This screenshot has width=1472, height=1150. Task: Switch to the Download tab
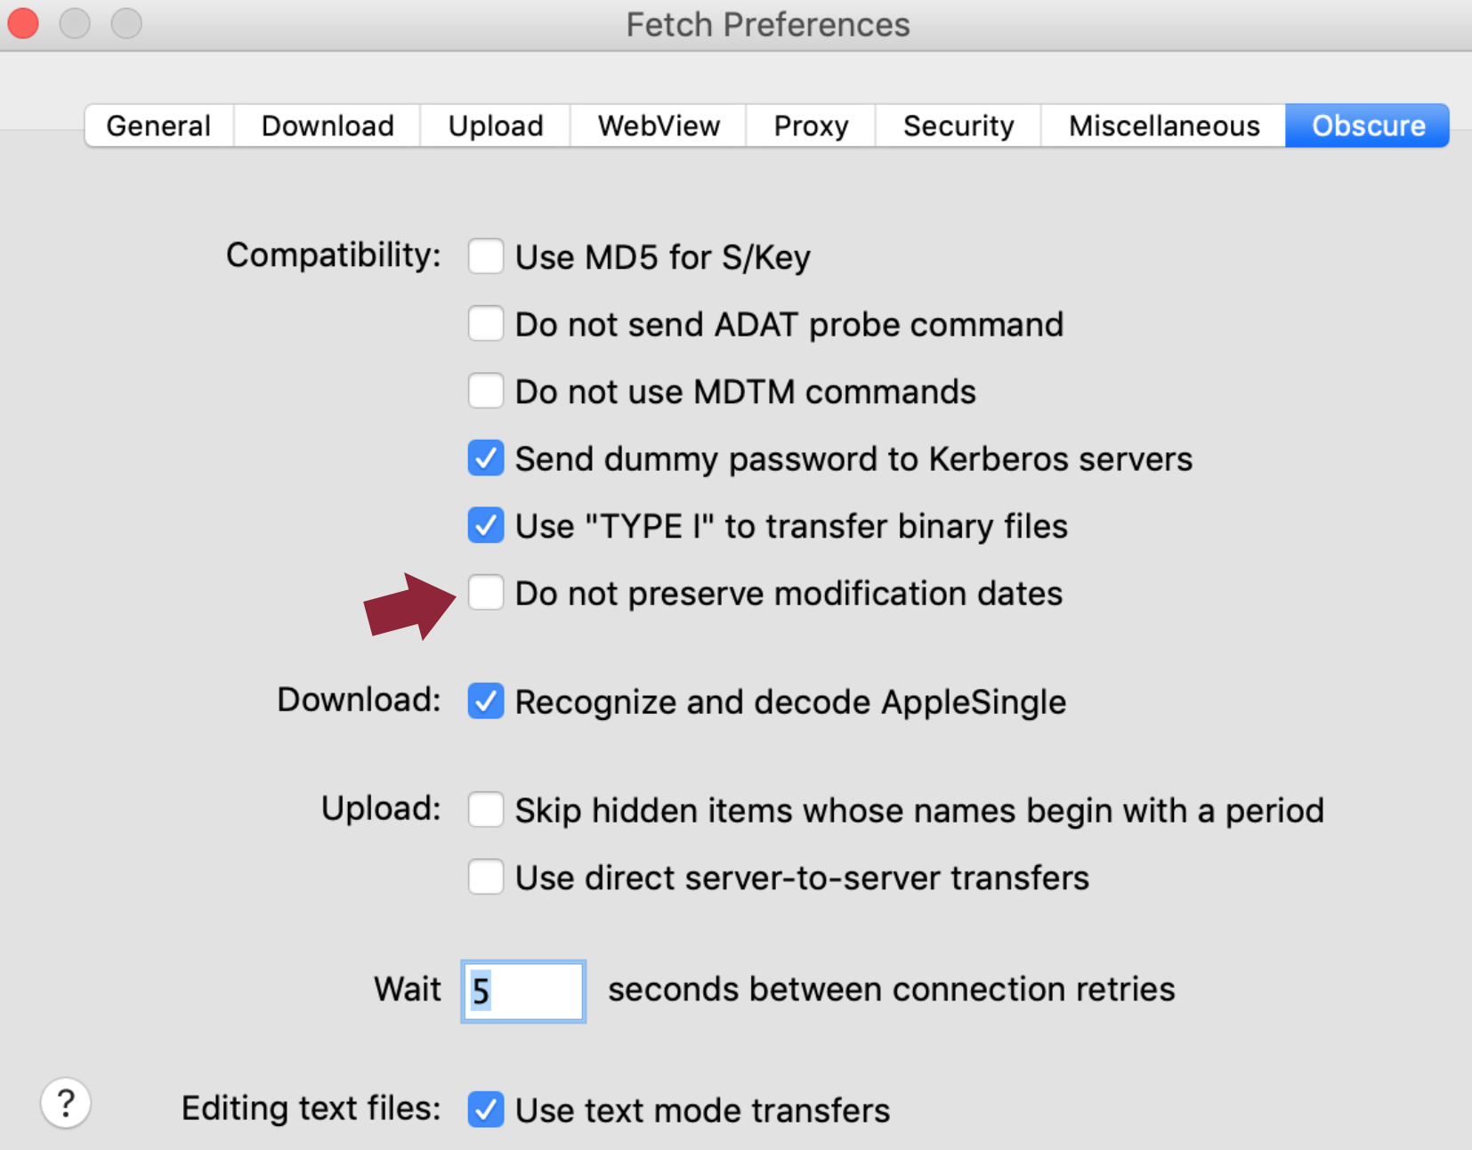(327, 126)
